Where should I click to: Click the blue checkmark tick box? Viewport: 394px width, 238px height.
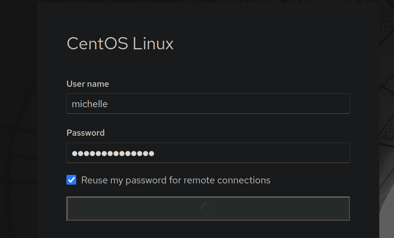[71, 180]
